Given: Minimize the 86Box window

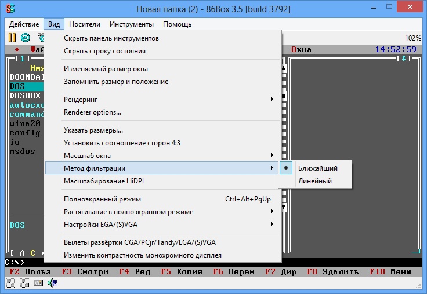Looking at the screenshot, I should pyautogui.click(x=374, y=8).
